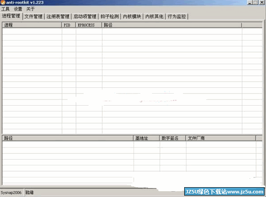266x197 pixels.
Task: Click the Sysnap2006 status bar text
Action: pos(11,193)
